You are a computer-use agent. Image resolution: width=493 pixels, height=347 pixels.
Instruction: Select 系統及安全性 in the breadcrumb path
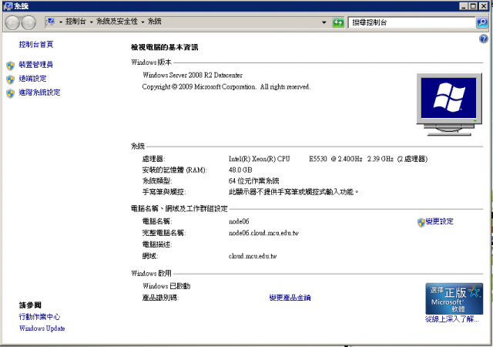click(x=116, y=22)
